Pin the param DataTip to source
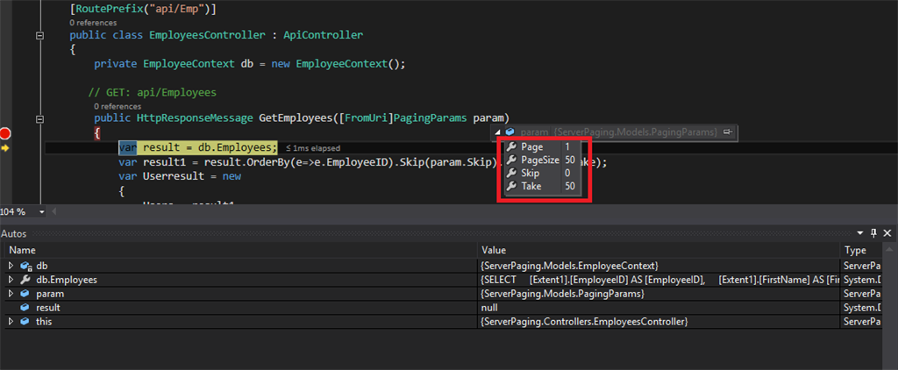This screenshot has height=370, width=898. [727, 132]
